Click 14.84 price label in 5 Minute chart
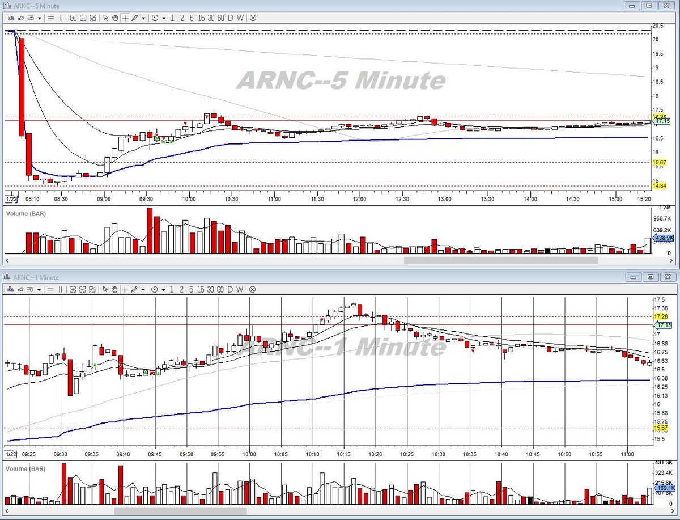The height and width of the screenshot is (520, 680). pos(659,185)
